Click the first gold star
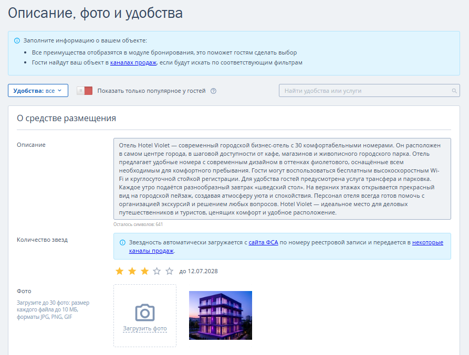 tap(119, 271)
